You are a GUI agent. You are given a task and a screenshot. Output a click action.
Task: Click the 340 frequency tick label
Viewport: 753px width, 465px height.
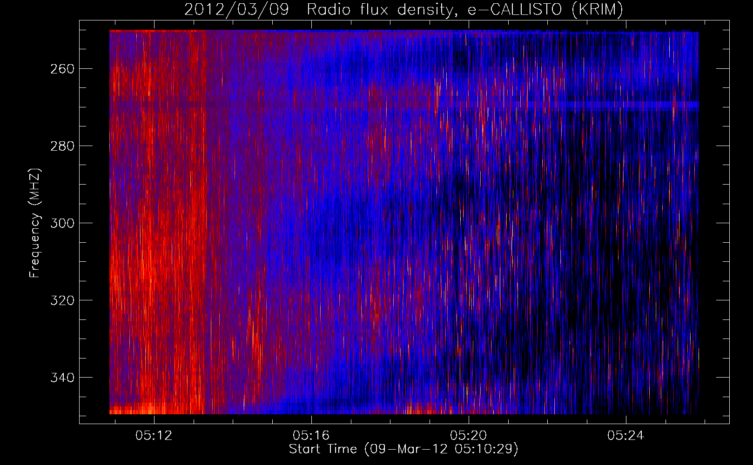click(x=62, y=378)
